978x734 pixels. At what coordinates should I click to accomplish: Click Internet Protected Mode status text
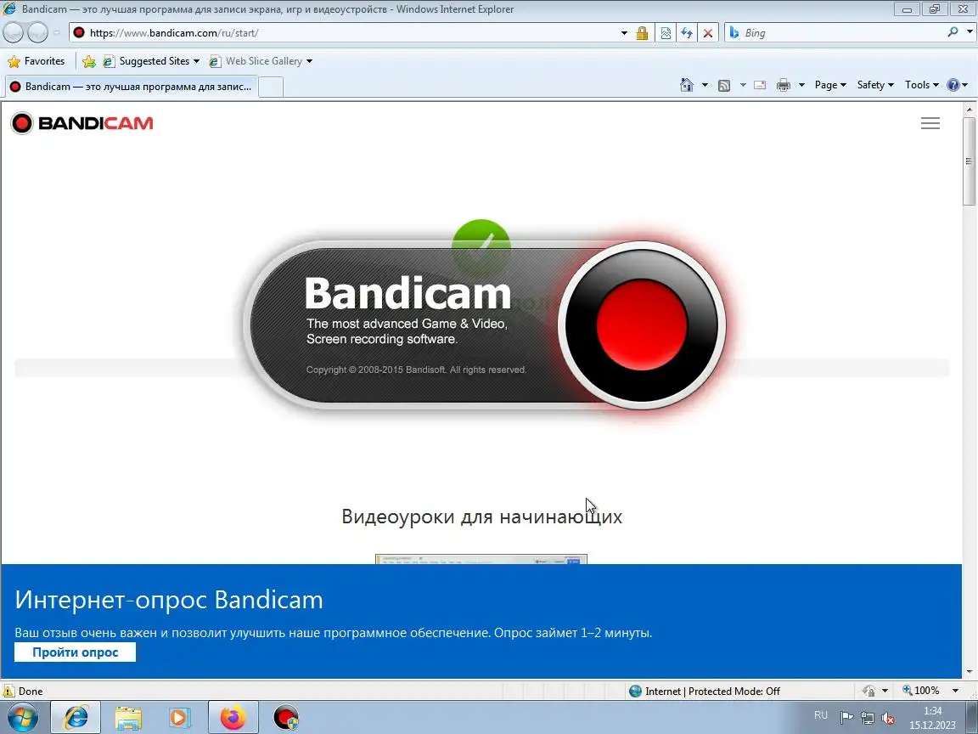coord(712,691)
